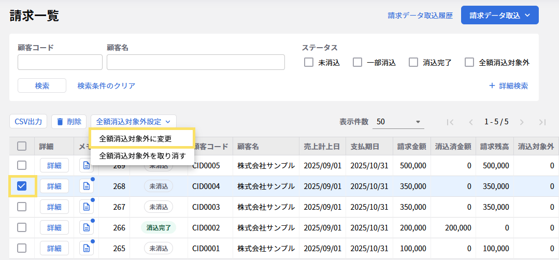
Task: Go to previous page arrow
Action: 471,122
